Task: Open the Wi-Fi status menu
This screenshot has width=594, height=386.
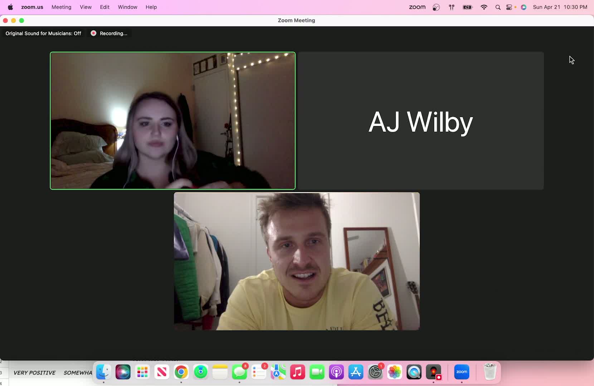Action: coord(484,7)
